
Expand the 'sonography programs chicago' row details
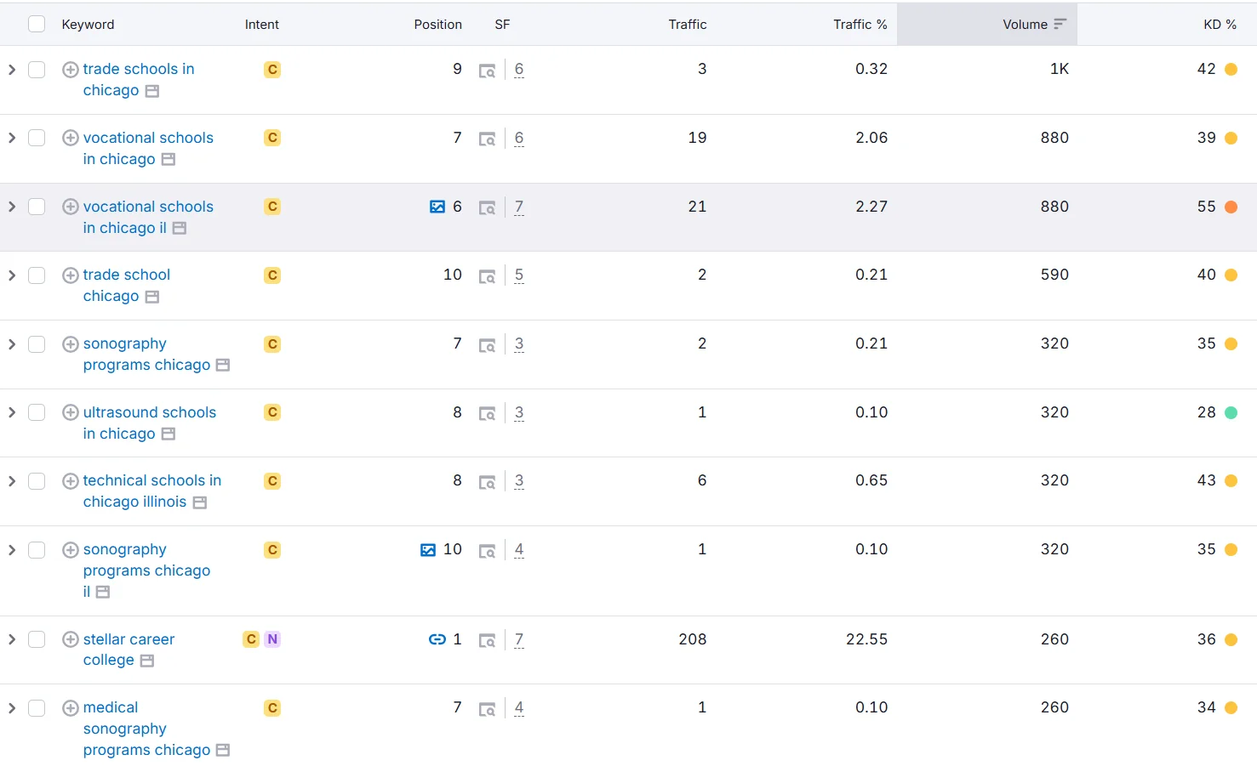point(12,344)
